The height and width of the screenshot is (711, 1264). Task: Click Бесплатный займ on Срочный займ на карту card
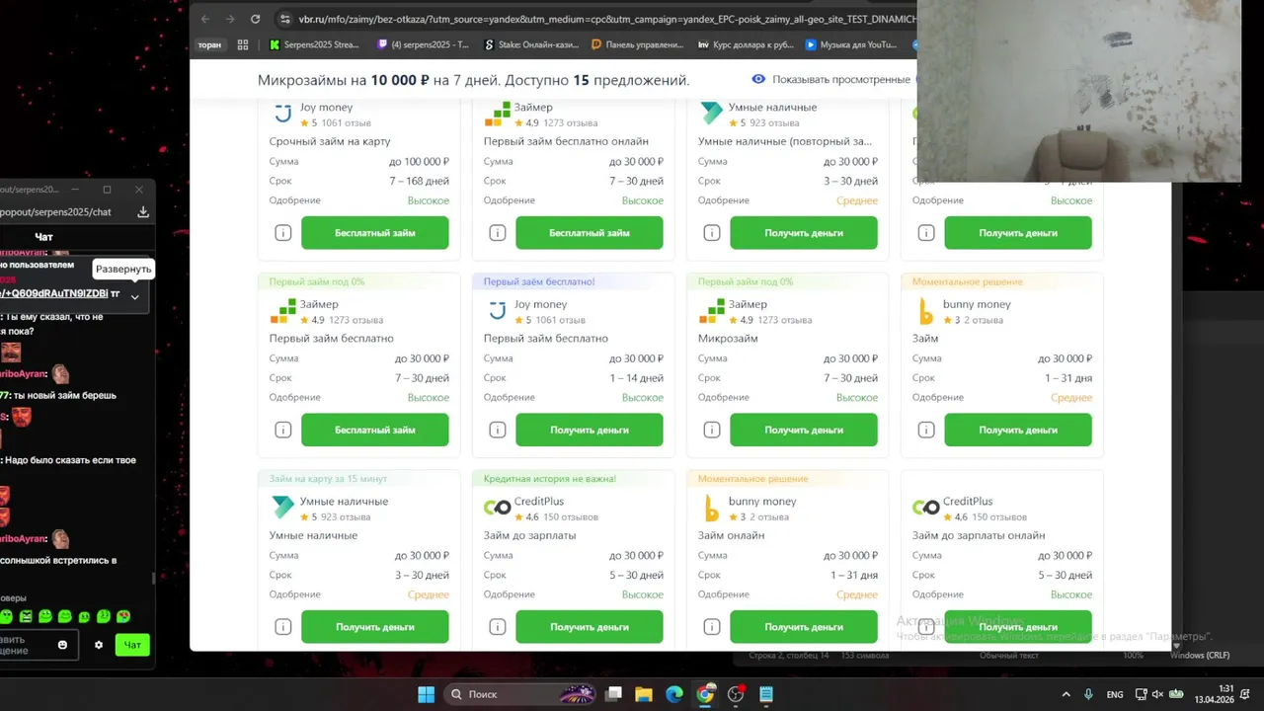coord(375,233)
